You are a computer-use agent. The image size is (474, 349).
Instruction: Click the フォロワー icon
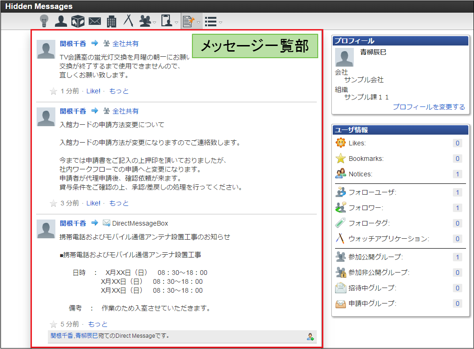[341, 207]
